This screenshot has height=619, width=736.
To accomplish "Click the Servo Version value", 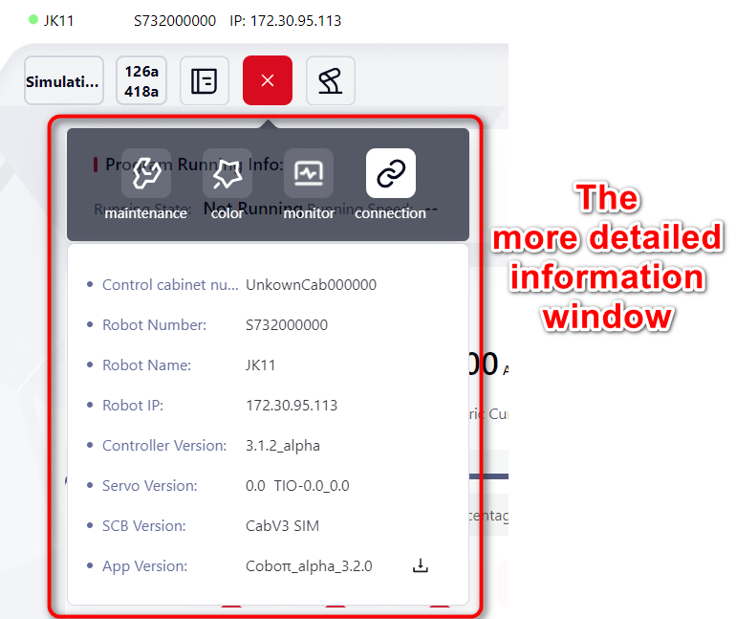I will [297, 486].
